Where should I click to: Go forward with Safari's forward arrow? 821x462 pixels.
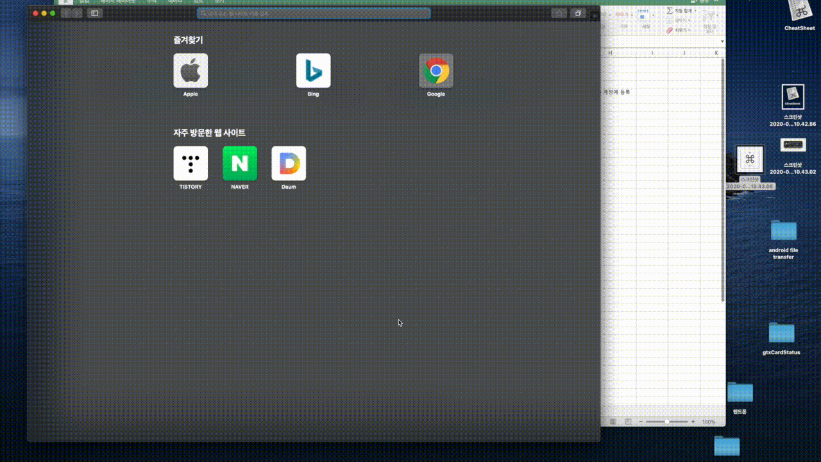point(77,13)
